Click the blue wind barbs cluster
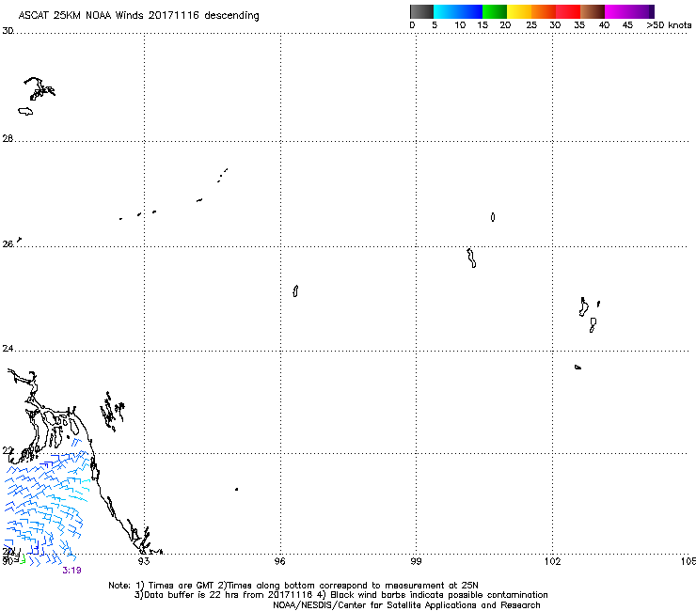696x611 pixels. (45, 503)
